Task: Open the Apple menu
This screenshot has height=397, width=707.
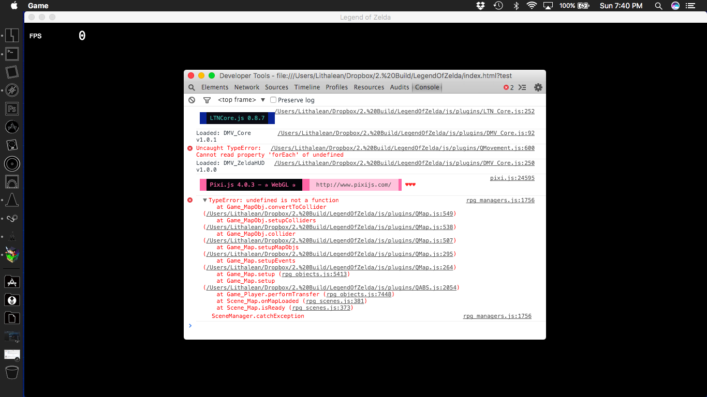Action: click(14, 6)
